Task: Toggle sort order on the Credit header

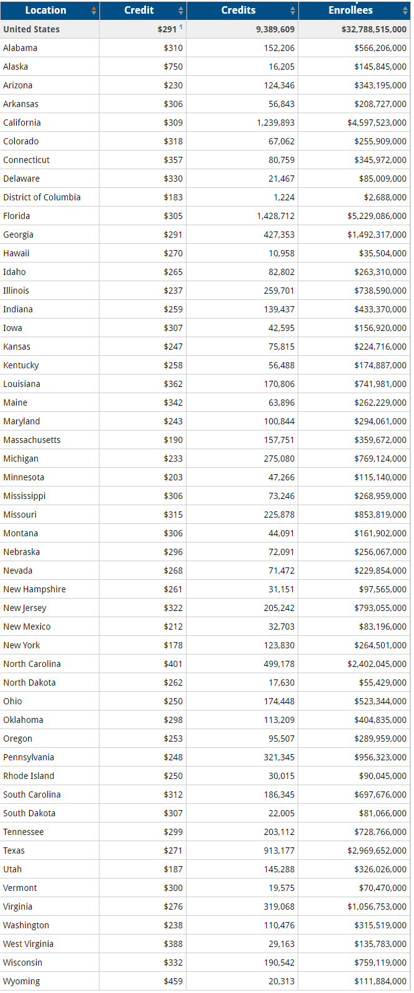Action: coord(139,10)
